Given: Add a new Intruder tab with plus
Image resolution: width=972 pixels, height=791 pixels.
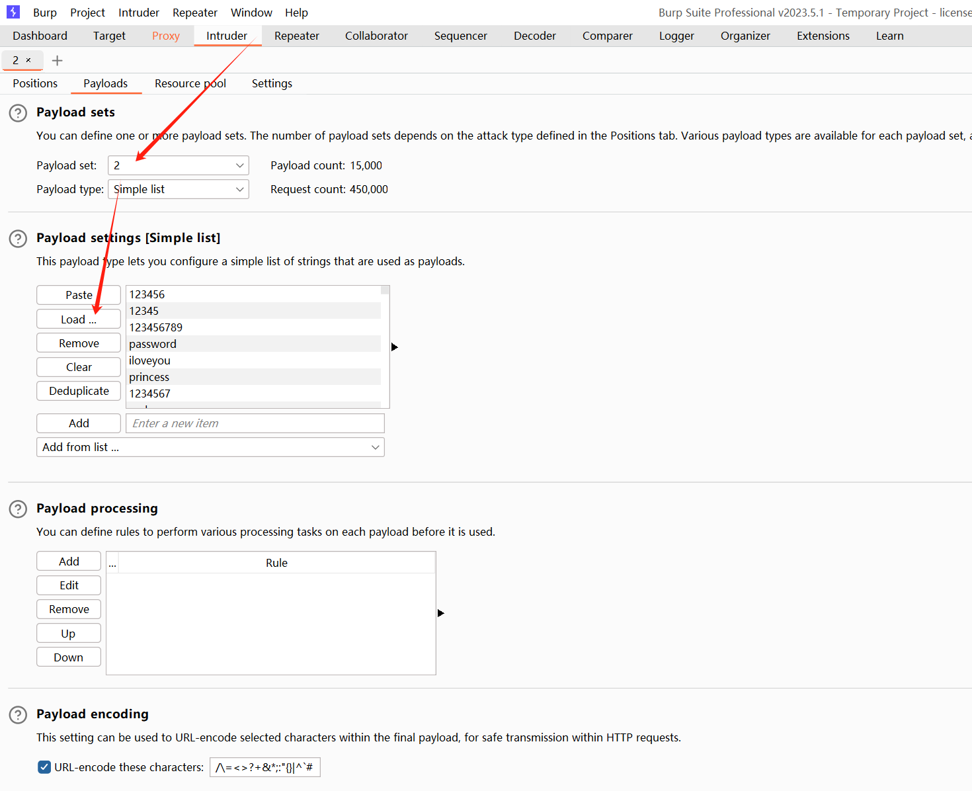Looking at the screenshot, I should point(58,61).
